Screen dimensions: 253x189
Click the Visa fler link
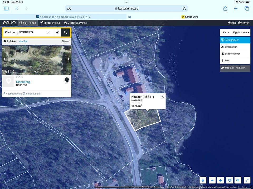point(23,41)
